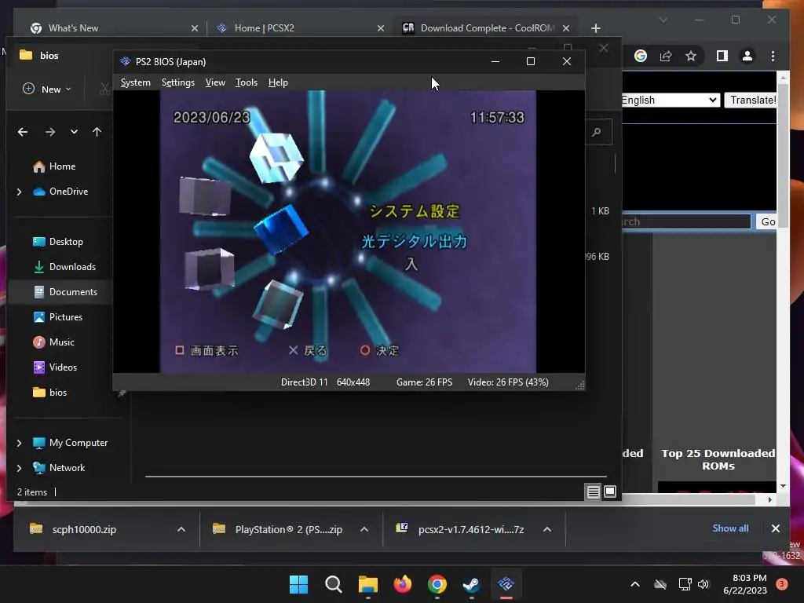Image resolution: width=804 pixels, height=603 pixels.
Task: Open Chrome's three-dot menu
Action: (773, 56)
